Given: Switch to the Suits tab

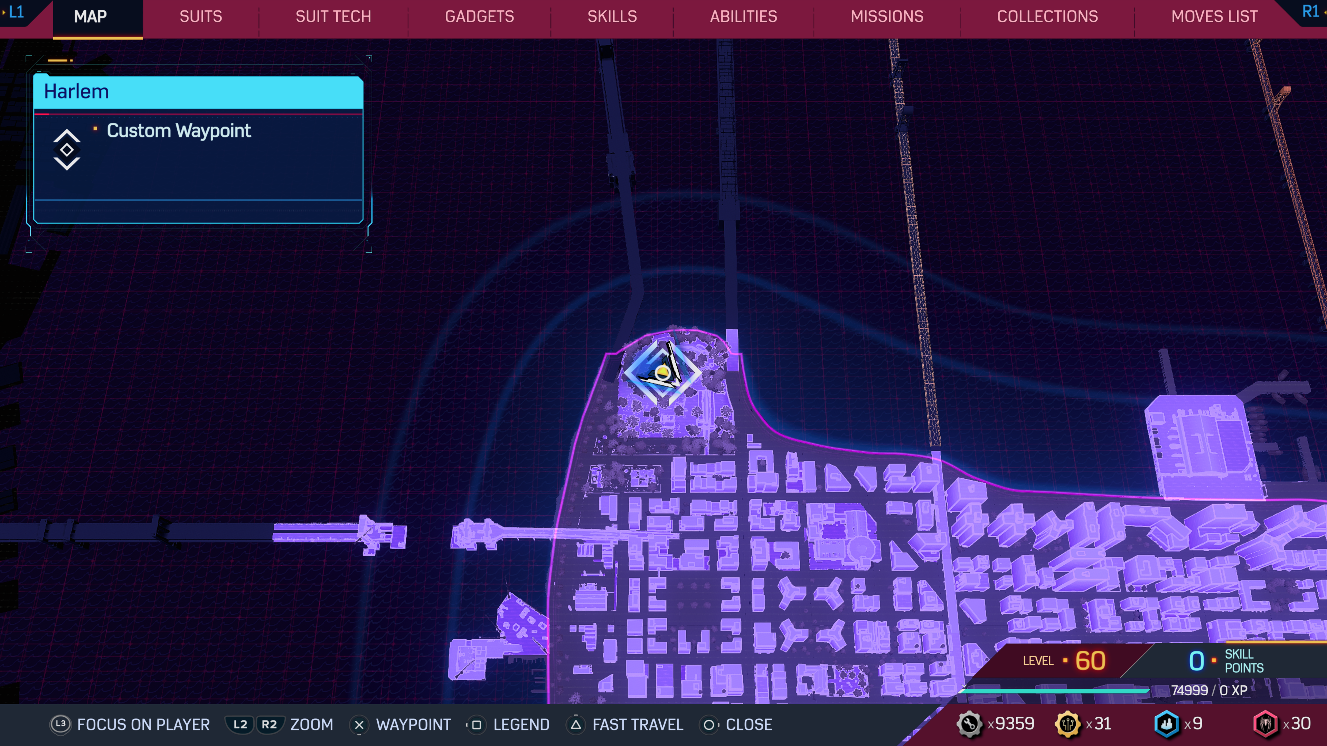Looking at the screenshot, I should tap(200, 17).
